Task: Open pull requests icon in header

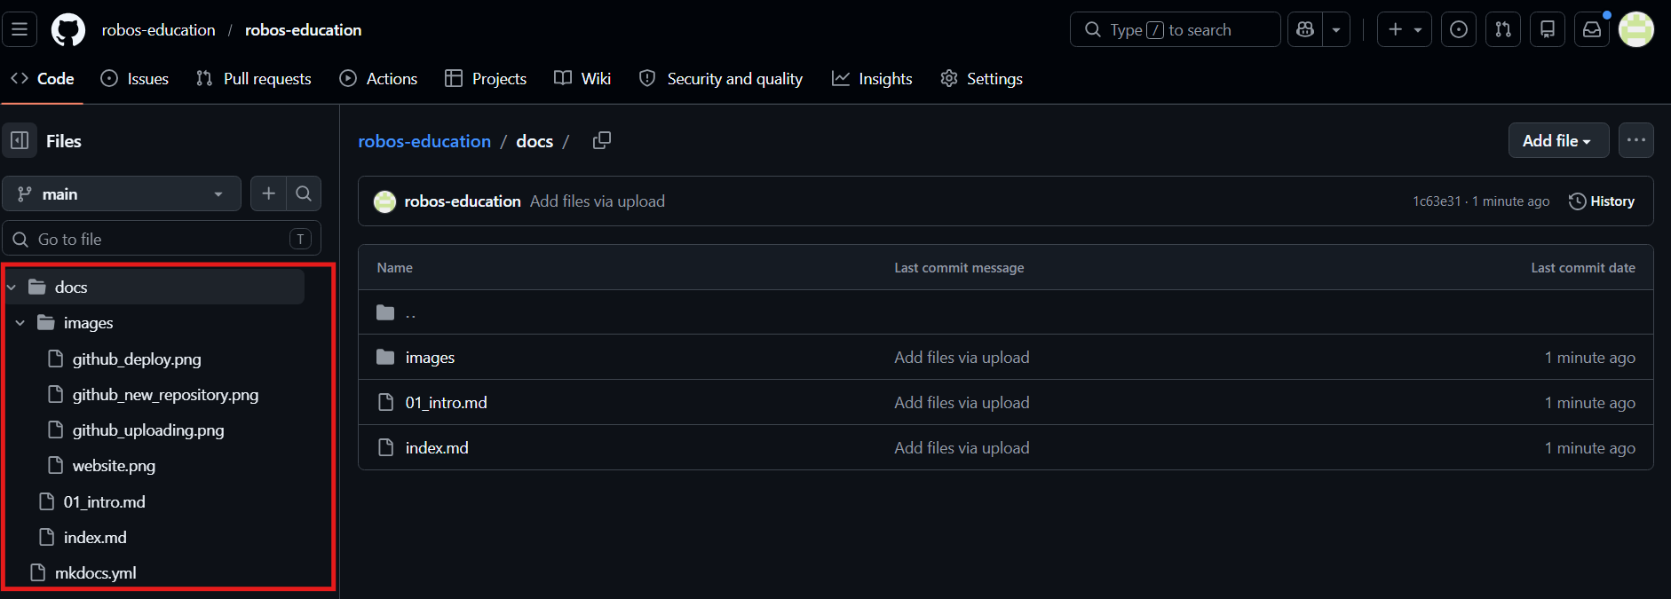Action: tap(1502, 29)
